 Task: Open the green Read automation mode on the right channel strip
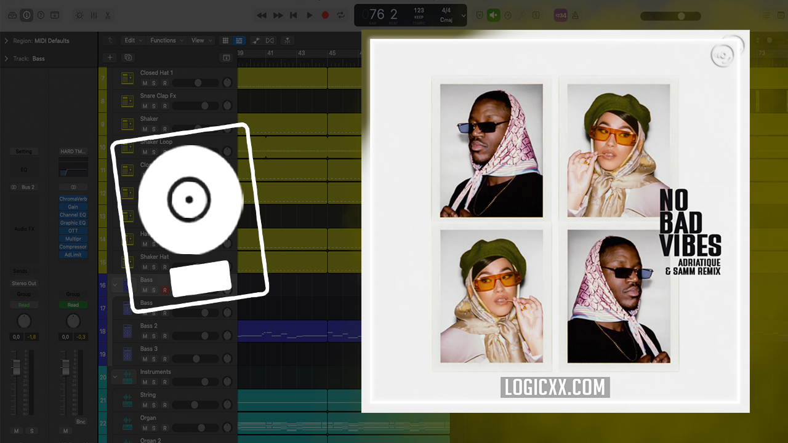73,305
